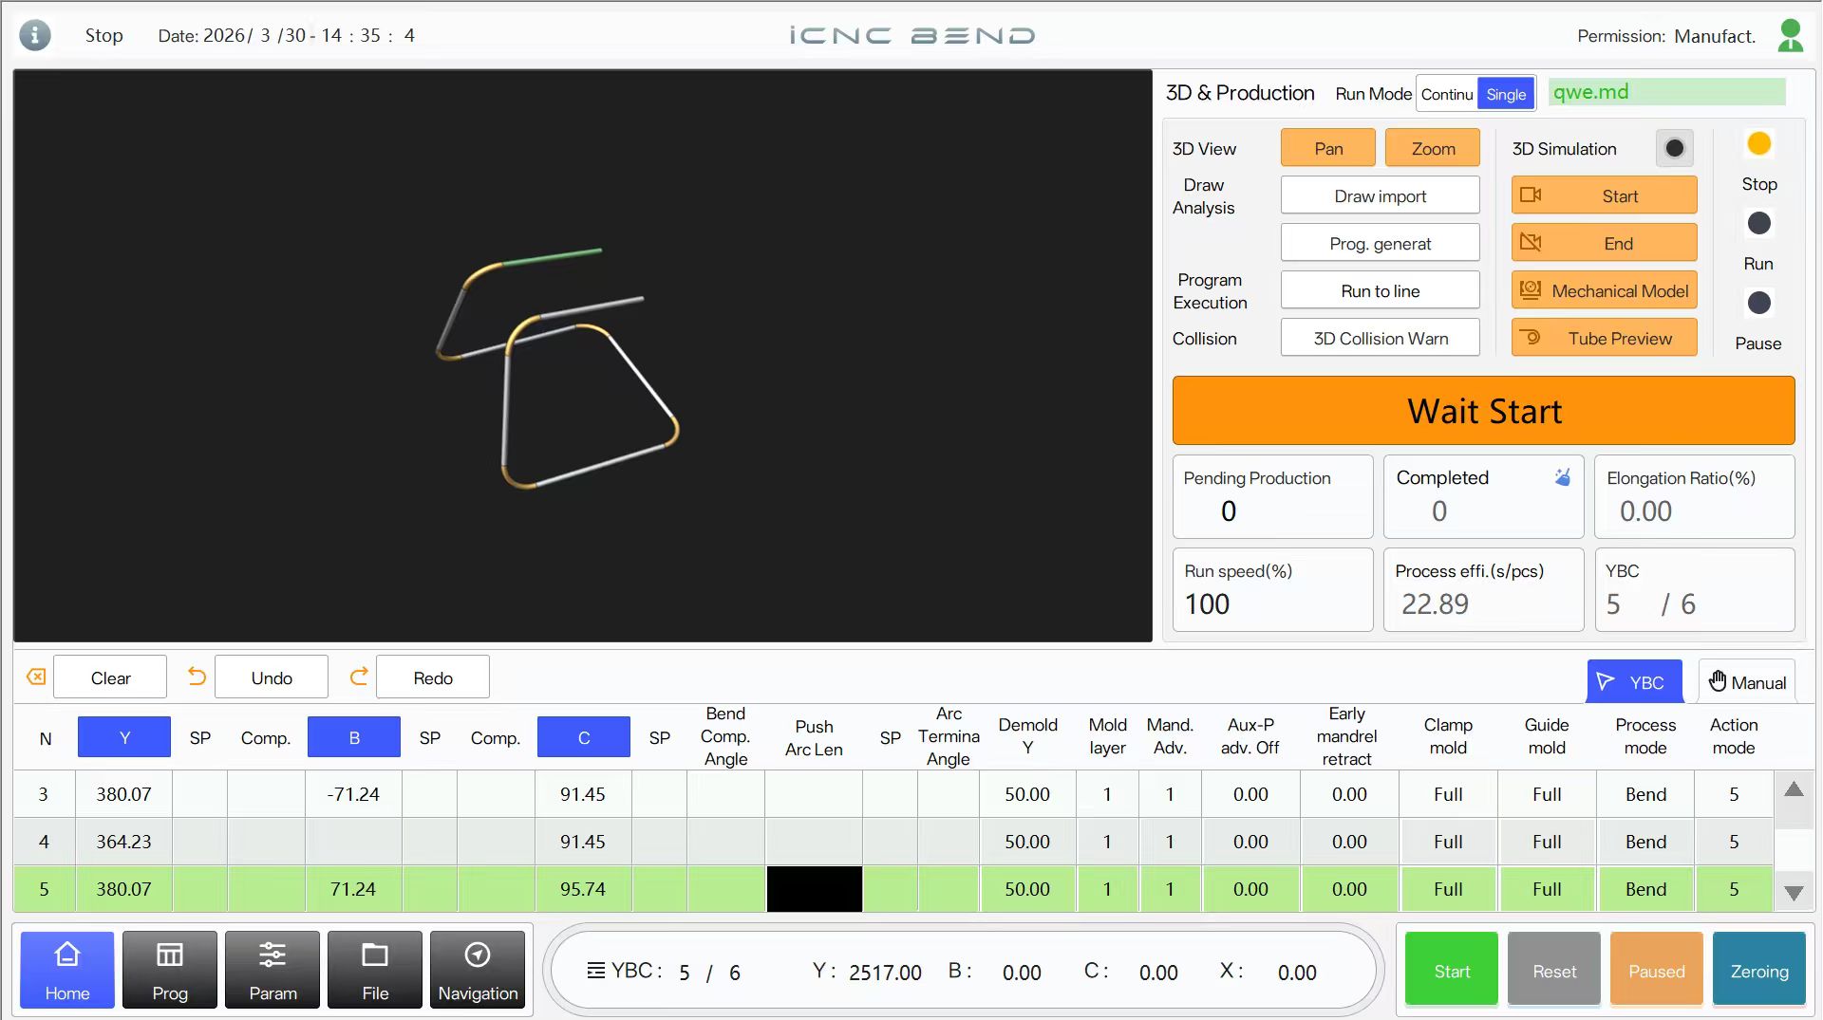Toggle the 3D Simulation switch

click(1675, 148)
